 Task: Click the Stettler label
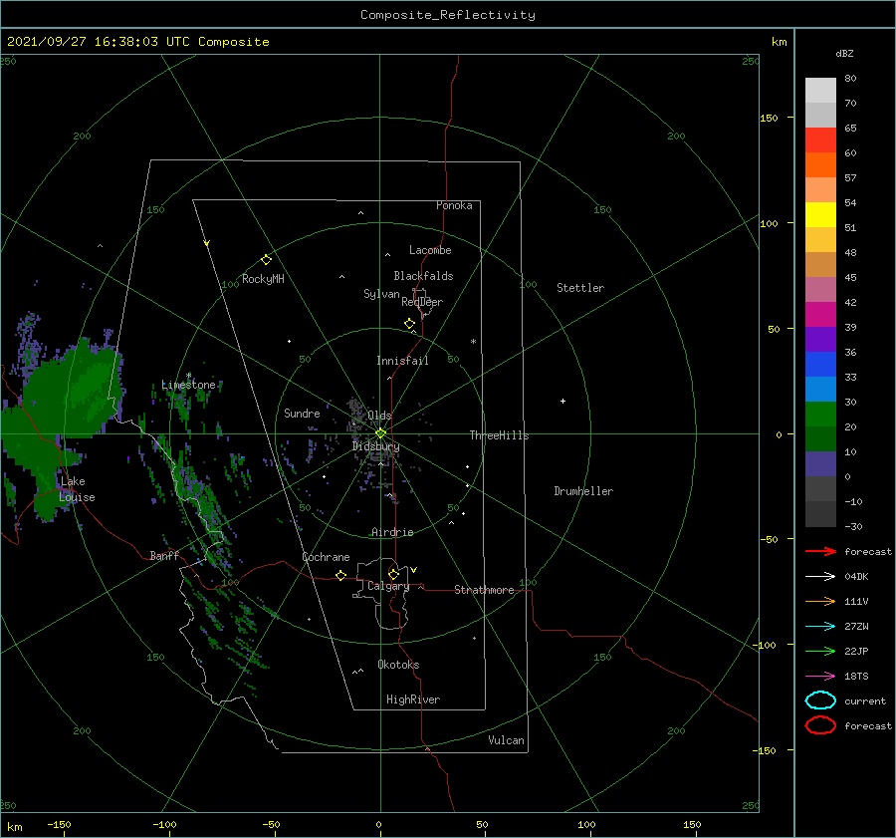coord(580,288)
